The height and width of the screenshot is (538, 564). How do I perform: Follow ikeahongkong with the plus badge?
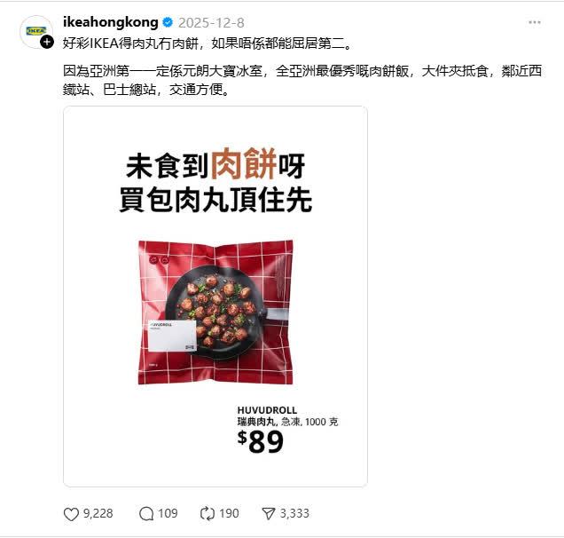point(47,42)
